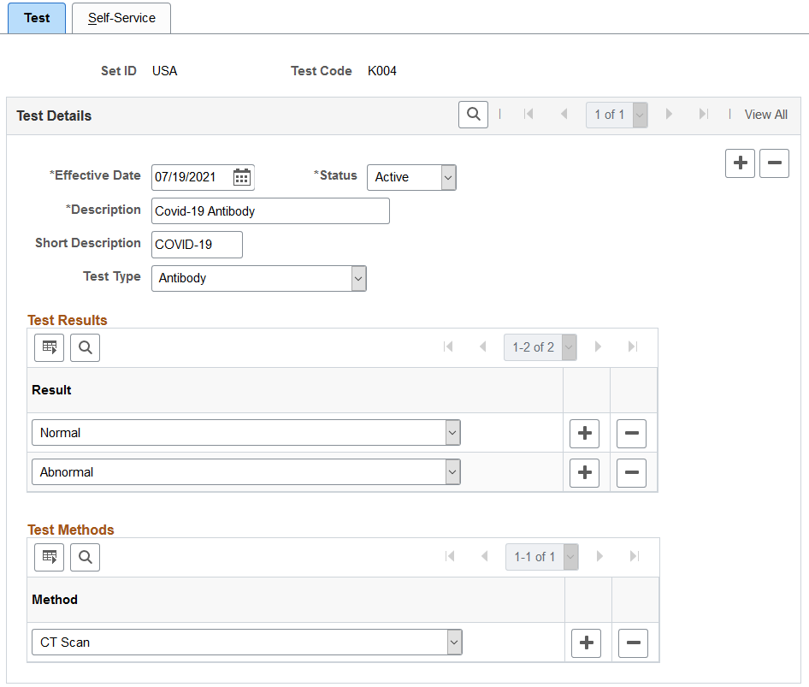Open Test Results grid personalize icon

(x=49, y=347)
